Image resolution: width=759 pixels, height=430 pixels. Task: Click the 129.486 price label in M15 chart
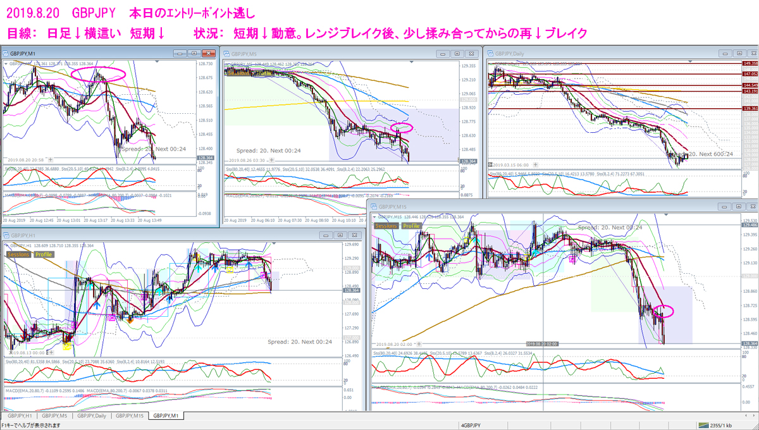[x=751, y=224]
